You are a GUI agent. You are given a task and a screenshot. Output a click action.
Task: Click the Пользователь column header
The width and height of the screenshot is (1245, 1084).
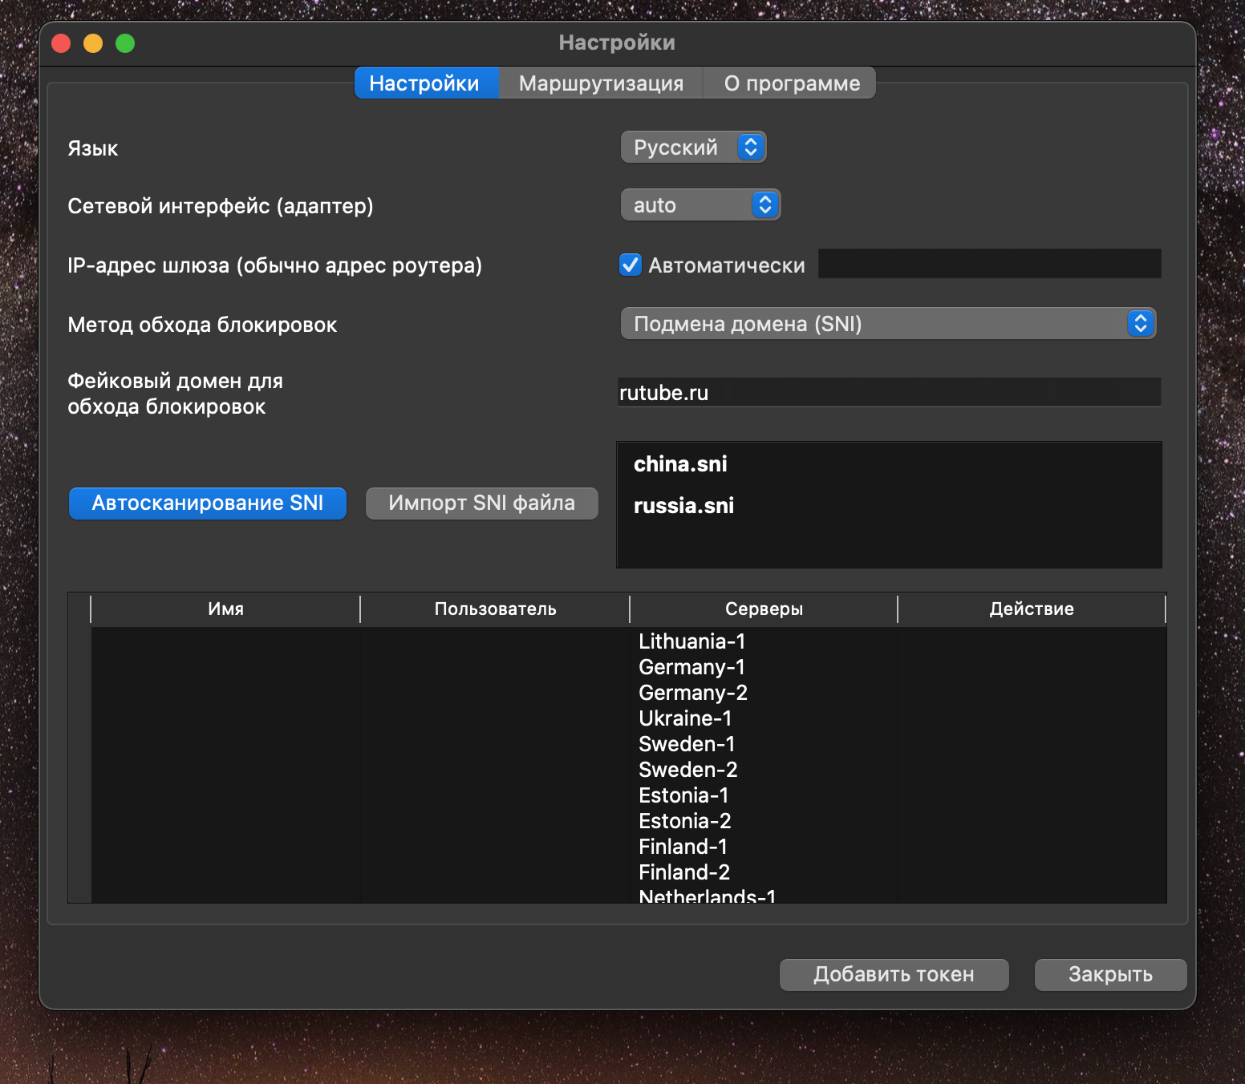click(495, 609)
